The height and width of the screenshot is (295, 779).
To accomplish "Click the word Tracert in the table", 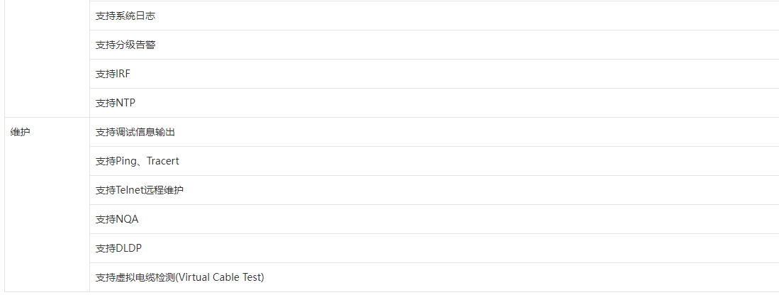I will pos(163,162).
